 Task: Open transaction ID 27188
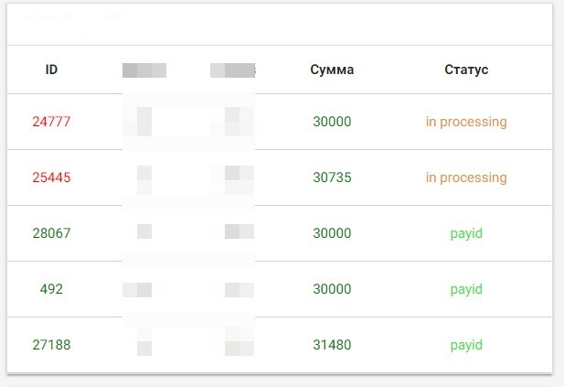point(51,345)
